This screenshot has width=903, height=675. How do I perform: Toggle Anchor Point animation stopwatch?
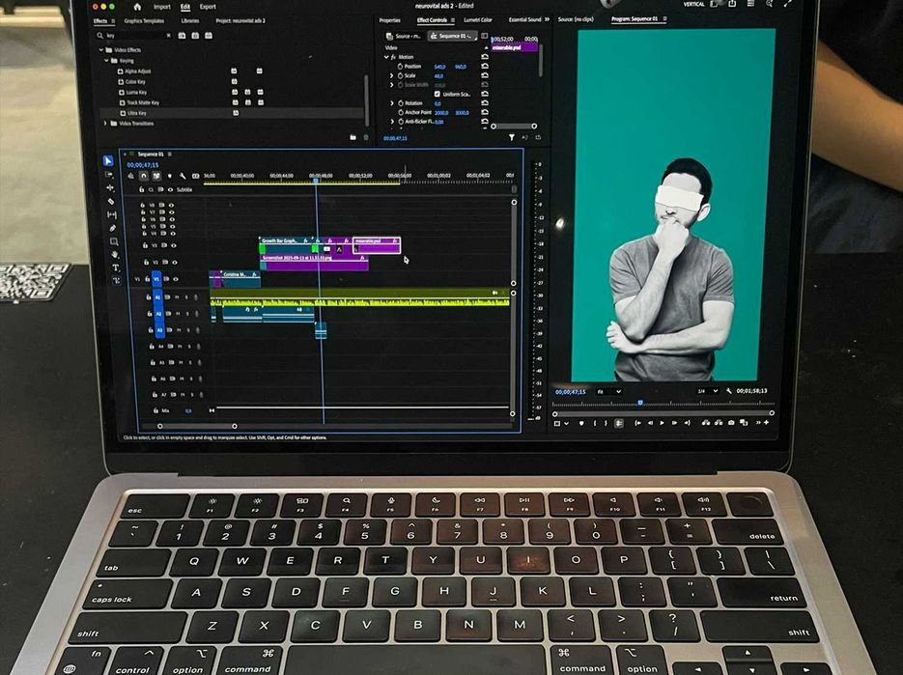click(401, 112)
